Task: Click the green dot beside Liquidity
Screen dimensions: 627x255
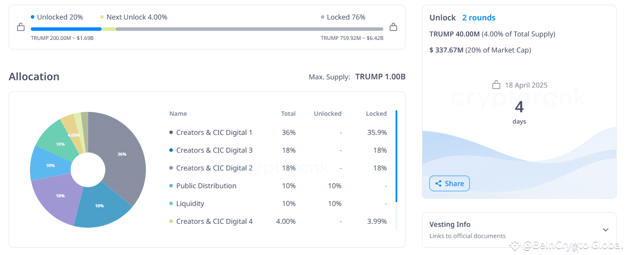Action: [x=171, y=203]
